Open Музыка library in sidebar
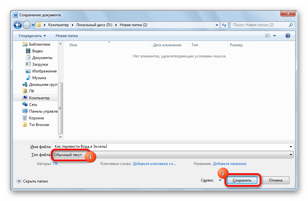Image resolution: width=308 pixels, height=201 pixels. click(39, 78)
